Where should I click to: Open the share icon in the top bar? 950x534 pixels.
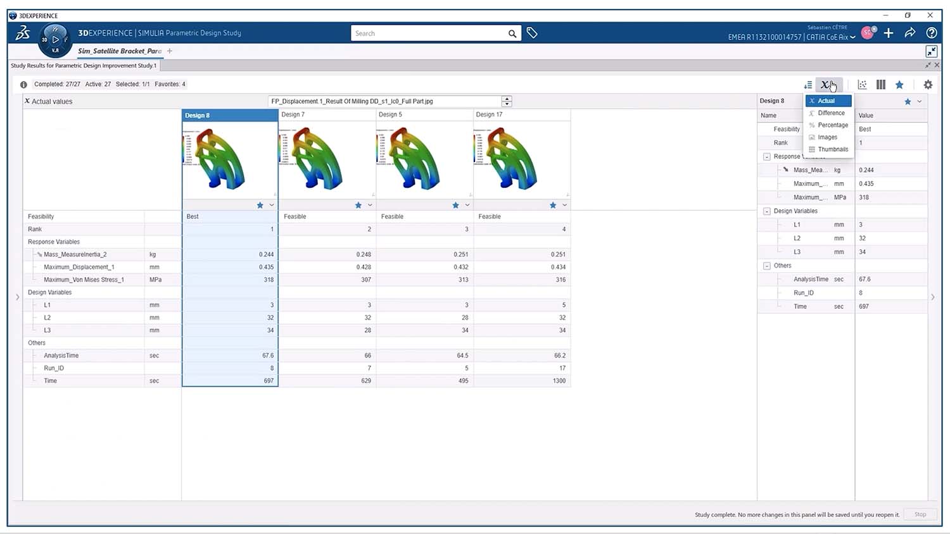910,33
